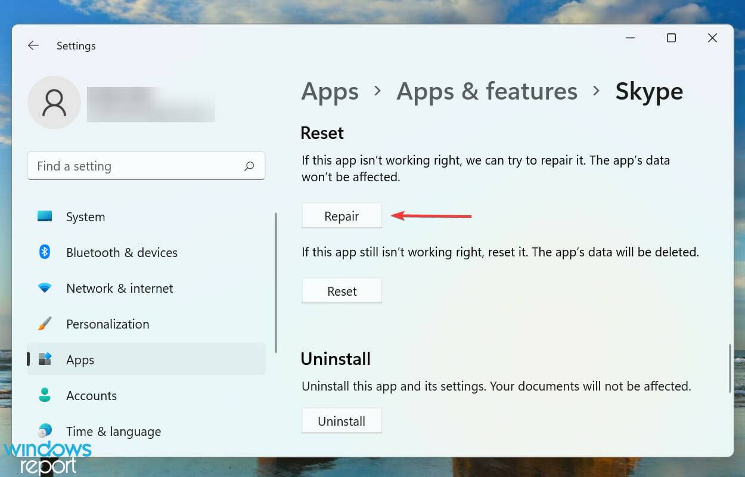
Task: Click inside the Find a setting search box
Action: 119,166
